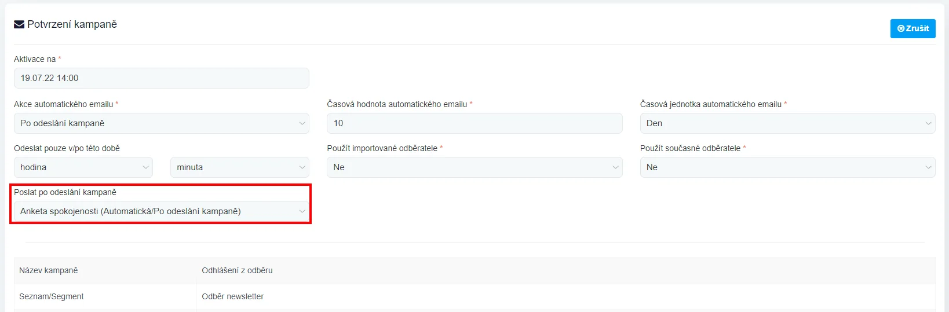Expand the Použít importované odběratele dropdown
This screenshot has height=312, width=949.
[x=474, y=167]
